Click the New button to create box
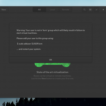This screenshot has height=106, width=106. click(4, 10)
